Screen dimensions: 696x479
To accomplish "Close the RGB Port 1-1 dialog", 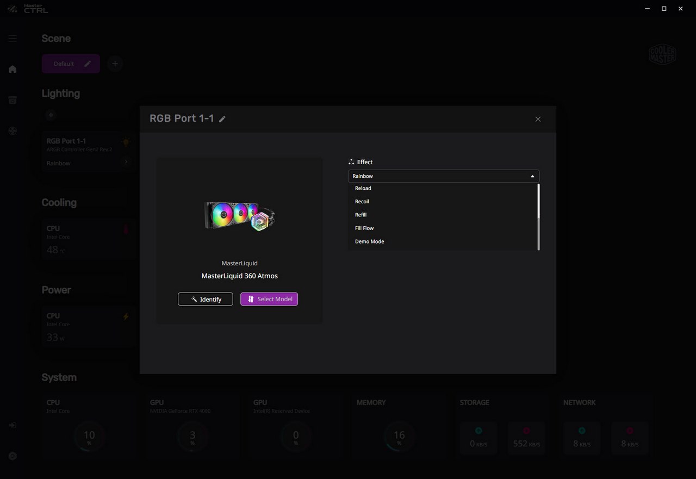I will click(x=538, y=119).
